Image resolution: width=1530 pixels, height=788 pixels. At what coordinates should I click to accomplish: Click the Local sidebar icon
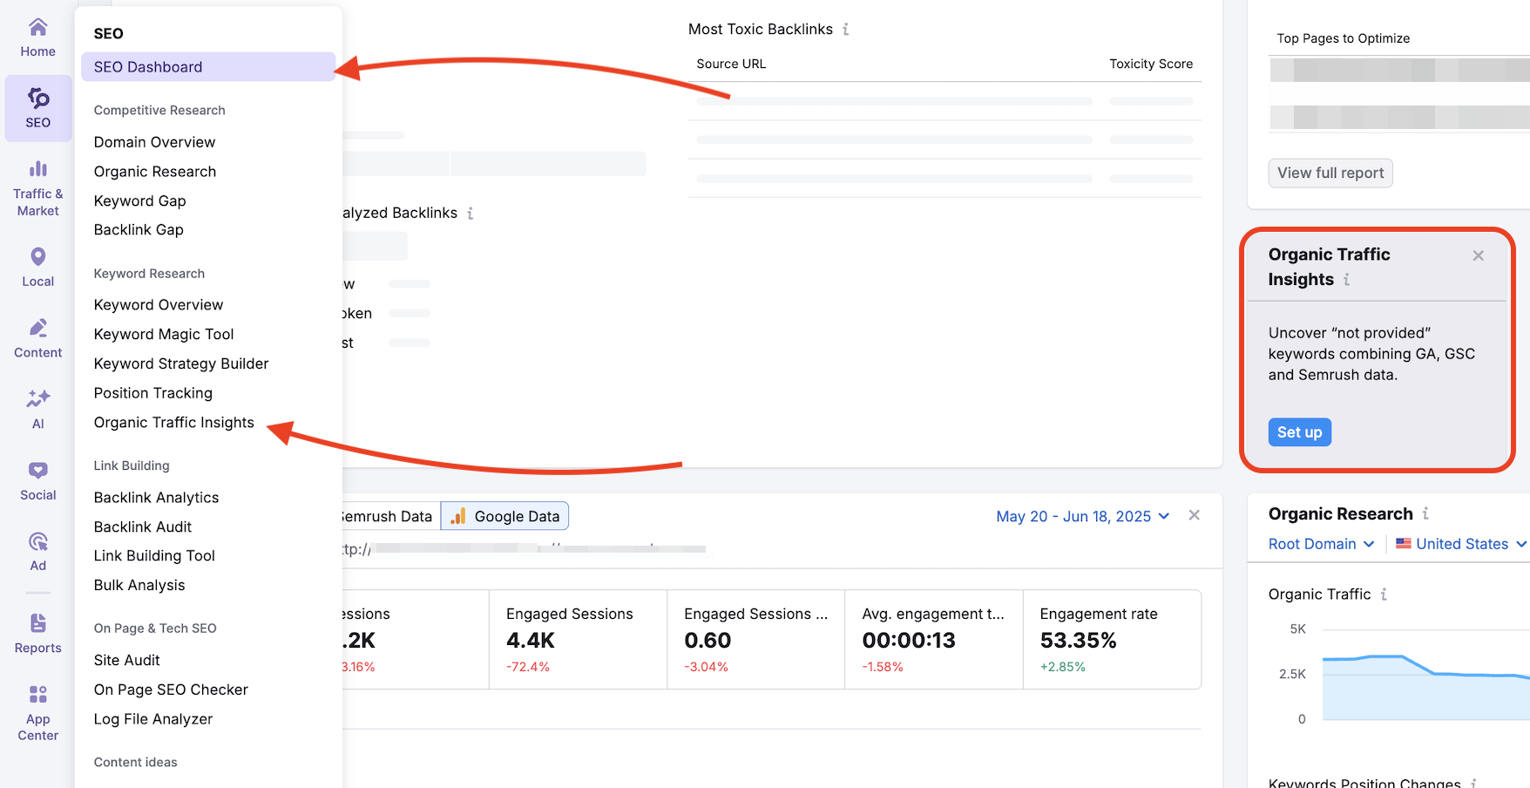tap(37, 264)
